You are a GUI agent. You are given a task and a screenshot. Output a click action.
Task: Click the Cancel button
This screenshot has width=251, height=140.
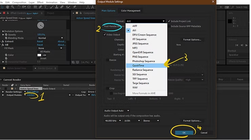coord(204,133)
